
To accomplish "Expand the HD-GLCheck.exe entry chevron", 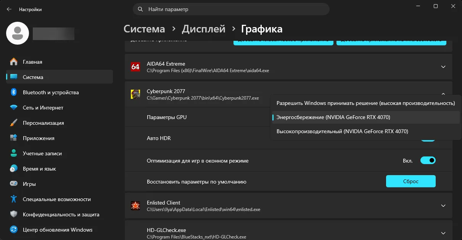I will [x=443, y=233].
